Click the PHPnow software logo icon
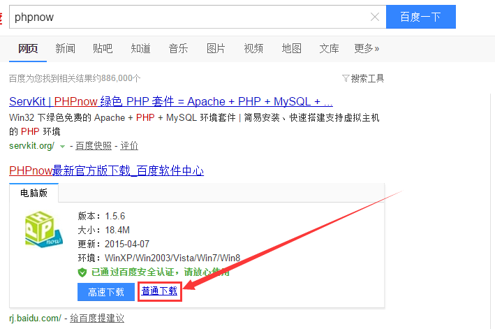 coord(44,229)
